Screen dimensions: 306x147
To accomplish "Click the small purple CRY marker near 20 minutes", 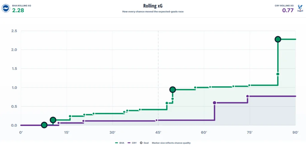I will [x=83, y=121].
